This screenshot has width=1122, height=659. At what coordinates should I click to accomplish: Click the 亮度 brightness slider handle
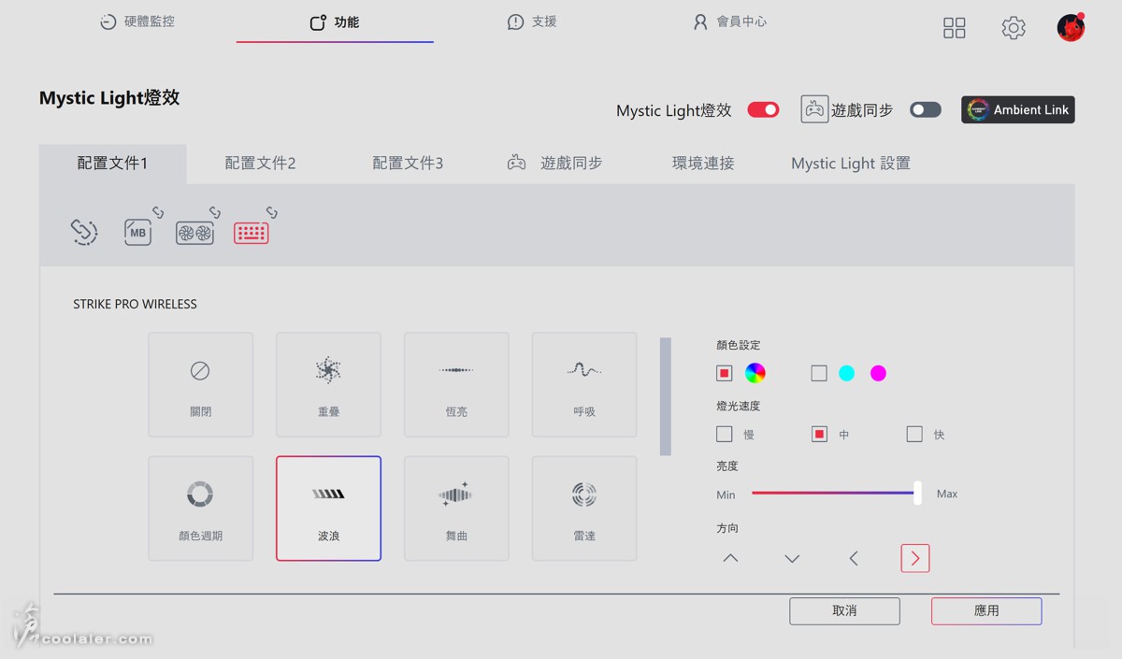pos(917,494)
